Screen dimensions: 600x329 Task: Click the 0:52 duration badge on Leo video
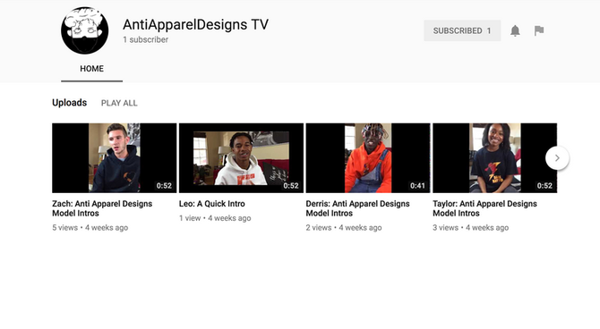pos(291,186)
